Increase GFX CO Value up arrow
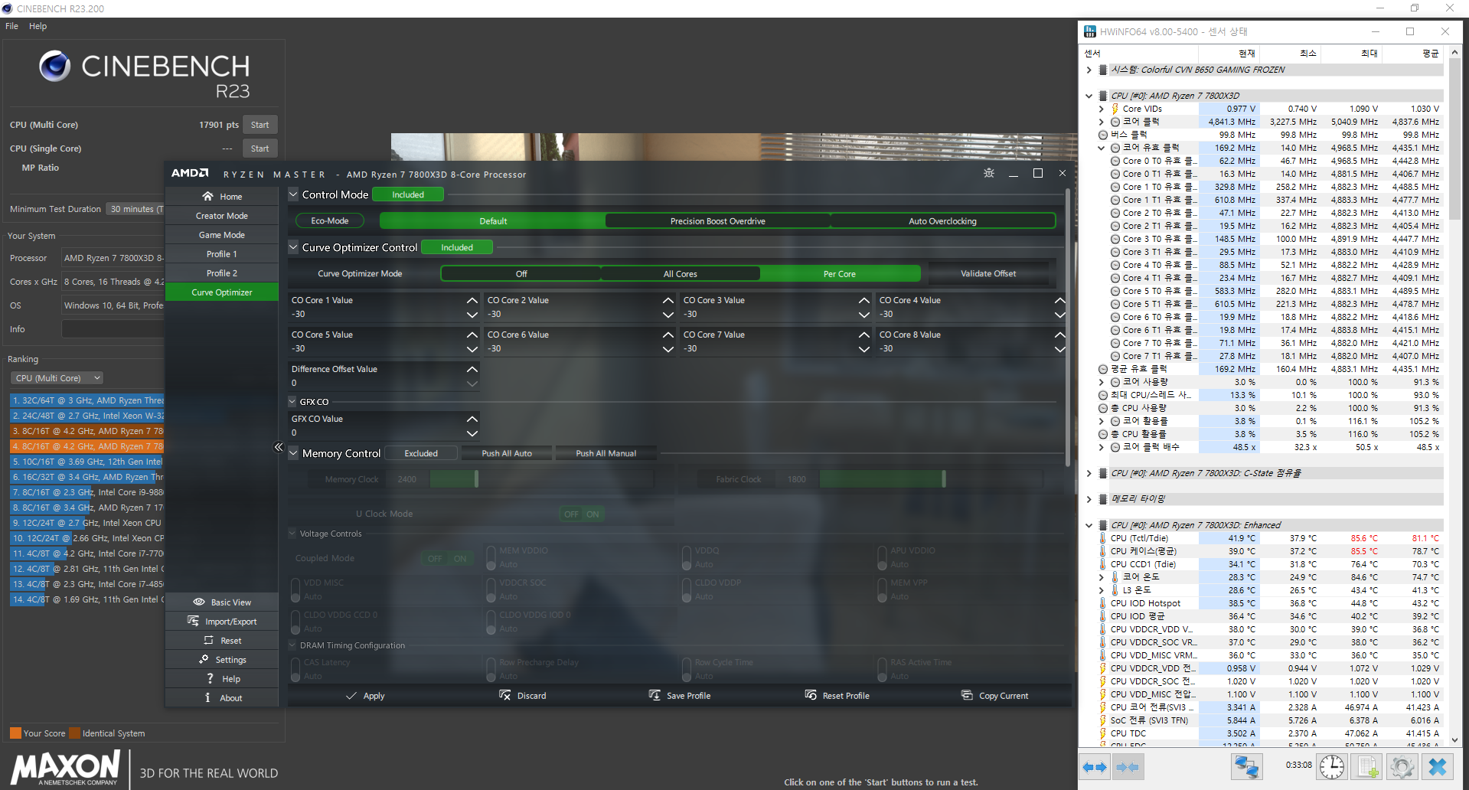 coord(472,419)
